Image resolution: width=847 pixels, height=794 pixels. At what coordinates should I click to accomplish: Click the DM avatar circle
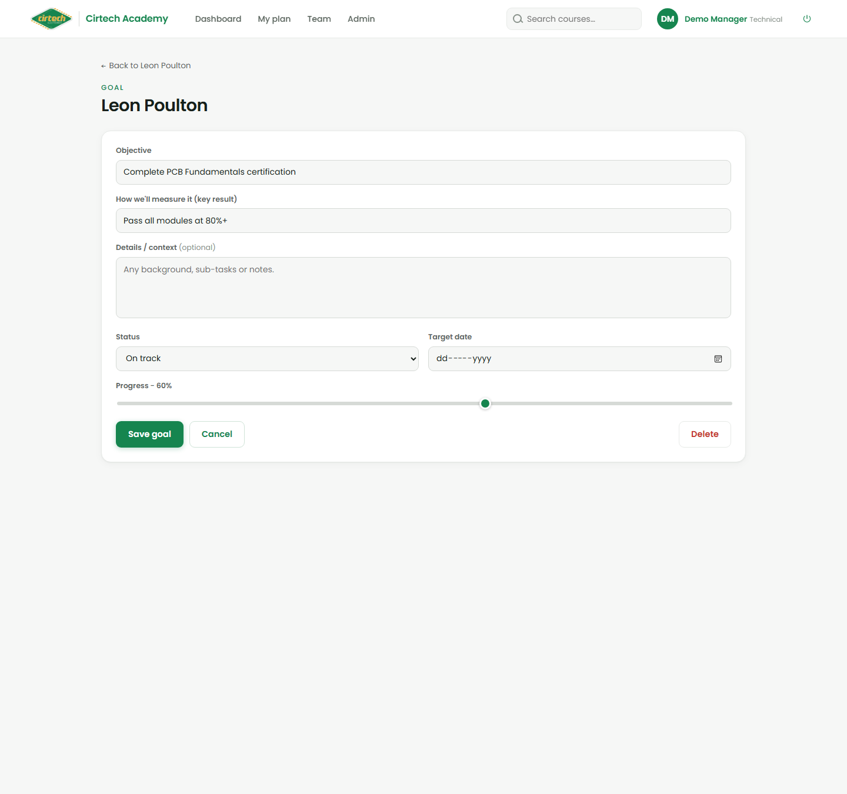[x=668, y=19]
